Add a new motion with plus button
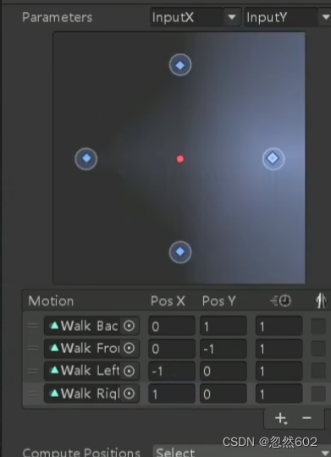331x457 pixels. (281, 418)
